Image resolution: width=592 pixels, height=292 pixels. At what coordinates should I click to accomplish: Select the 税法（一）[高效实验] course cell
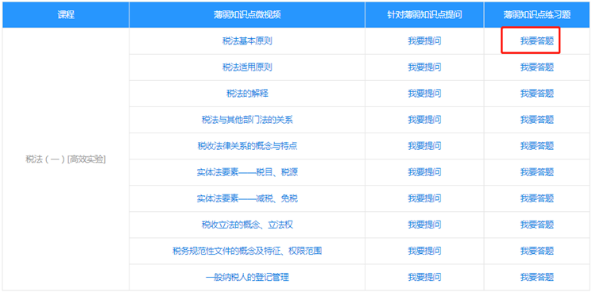click(66, 159)
